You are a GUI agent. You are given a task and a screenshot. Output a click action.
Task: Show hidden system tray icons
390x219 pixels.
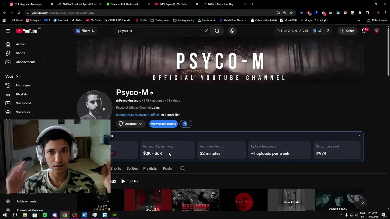point(342,215)
